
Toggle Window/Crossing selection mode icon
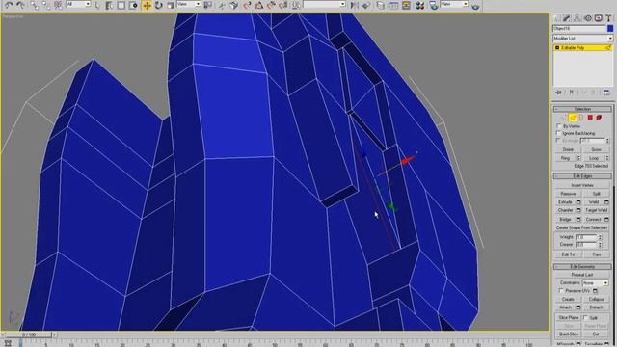click(x=133, y=5)
